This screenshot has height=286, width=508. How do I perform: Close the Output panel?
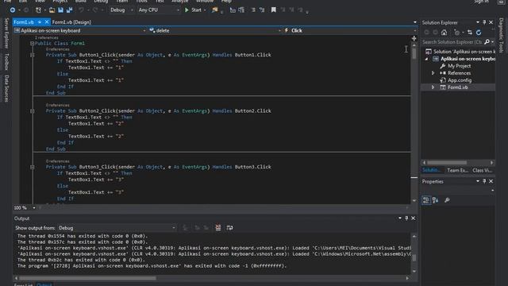tap(413, 218)
